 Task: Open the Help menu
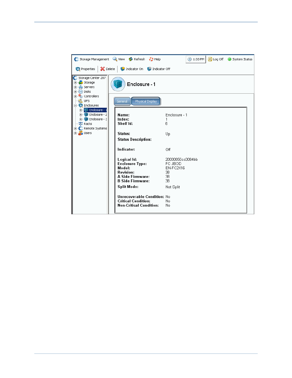point(155,59)
